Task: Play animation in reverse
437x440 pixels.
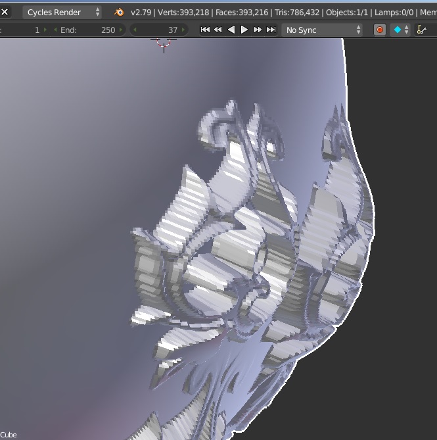Action: [x=231, y=30]
